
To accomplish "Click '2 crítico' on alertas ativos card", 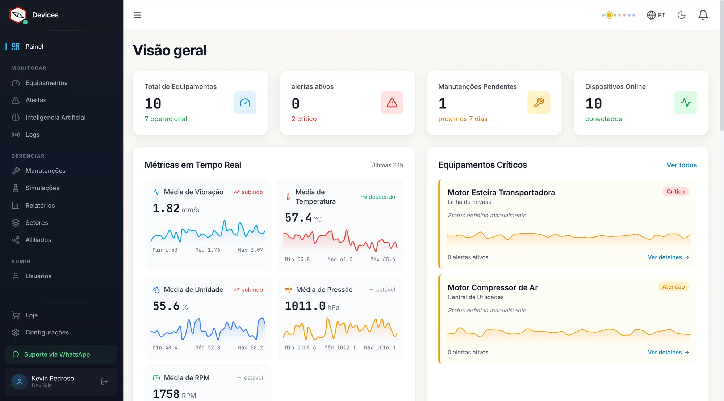I will pyautogui.click(x=304, y=119).
